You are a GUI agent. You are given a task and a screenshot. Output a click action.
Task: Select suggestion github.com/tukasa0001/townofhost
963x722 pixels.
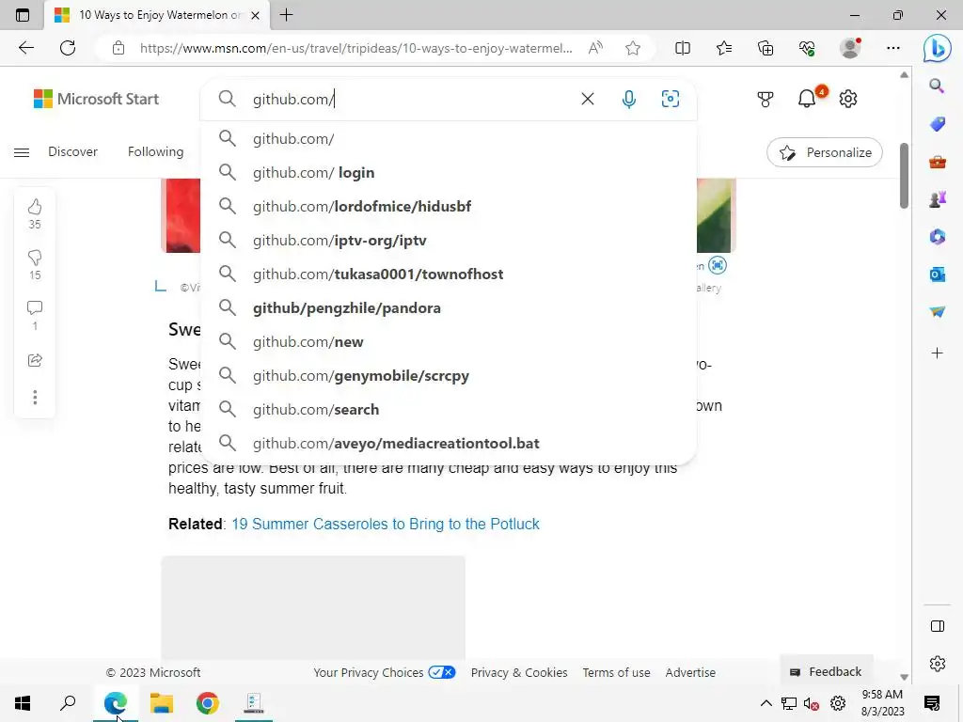tap(449, 274)
